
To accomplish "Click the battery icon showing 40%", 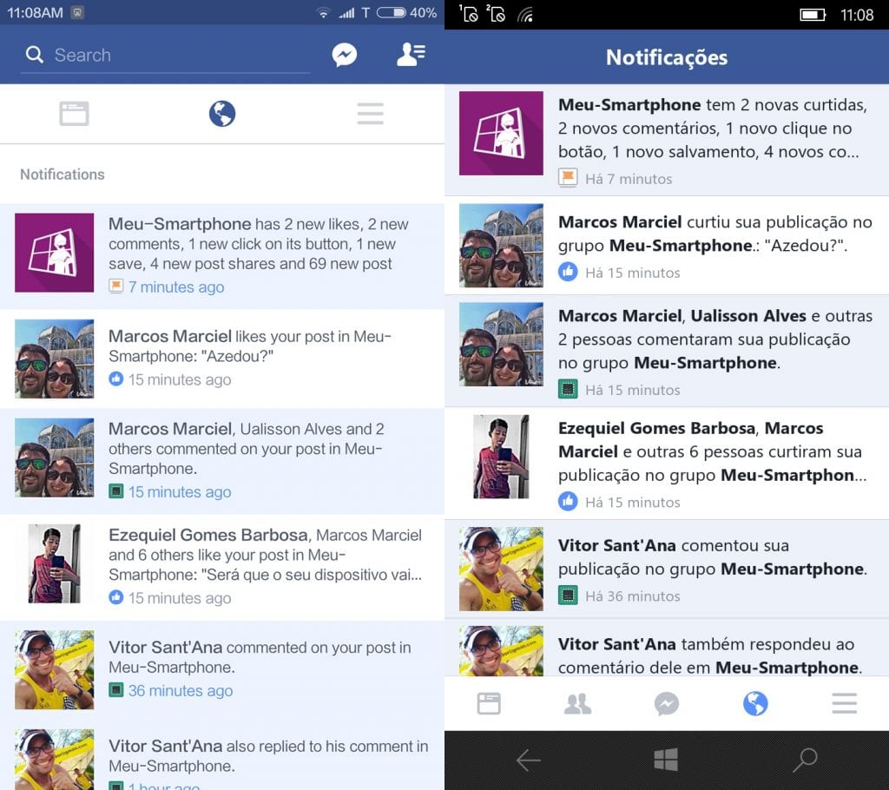I will 392,12.
